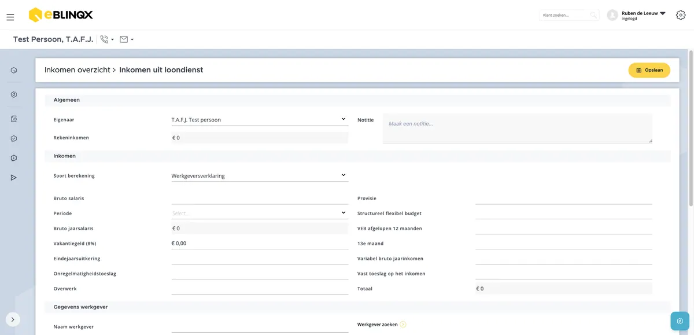Click the Eindejaarsuitkering input field

(260, 258)
